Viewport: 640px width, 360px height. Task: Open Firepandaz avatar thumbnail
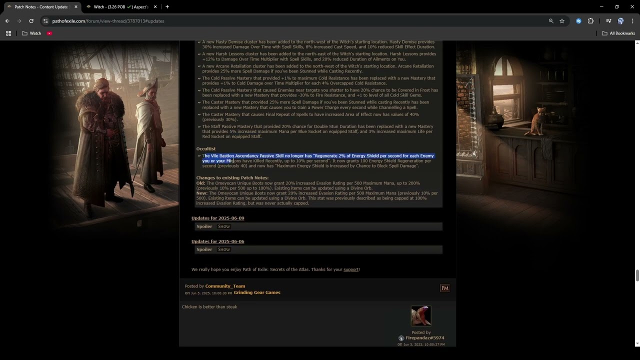(x=421, y=315)
